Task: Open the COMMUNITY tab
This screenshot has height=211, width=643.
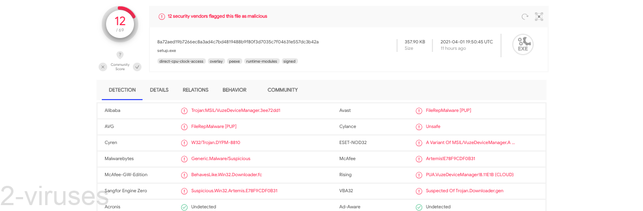Action: (282, 90)
